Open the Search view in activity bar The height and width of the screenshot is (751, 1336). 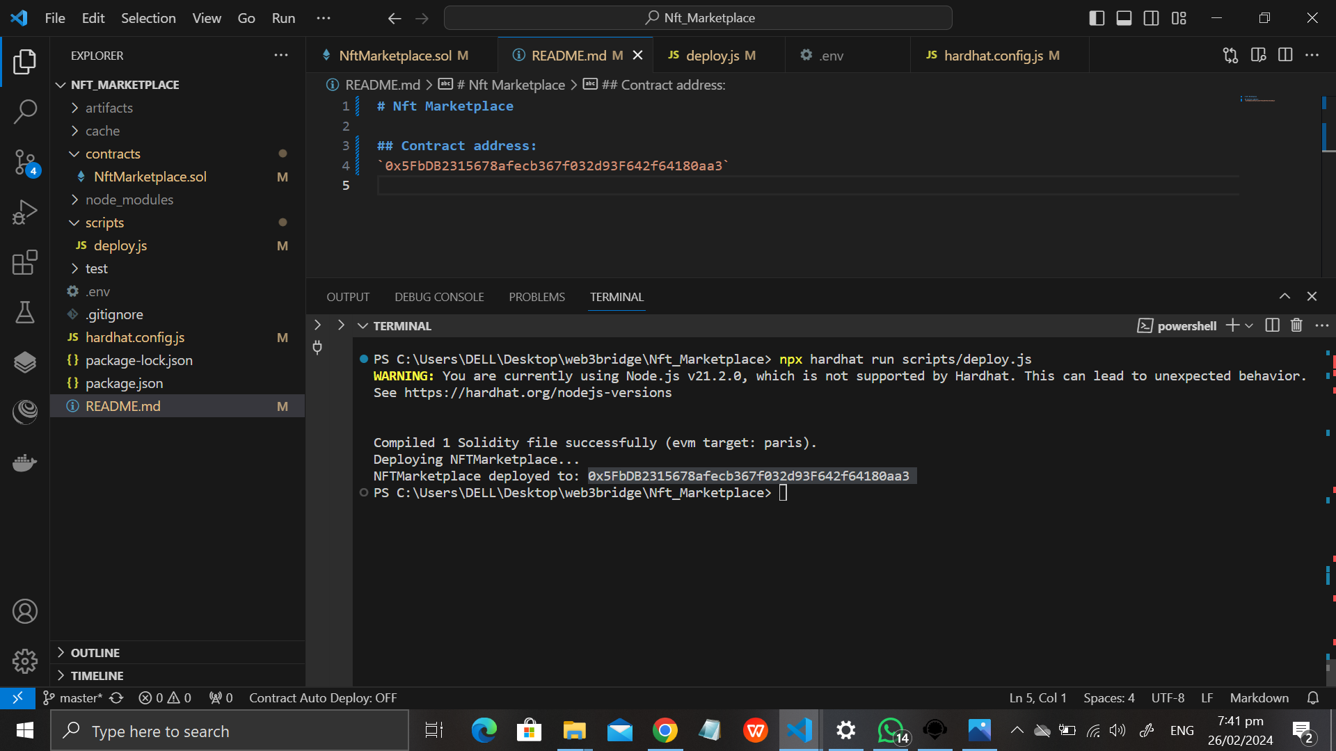coord(25,111)
